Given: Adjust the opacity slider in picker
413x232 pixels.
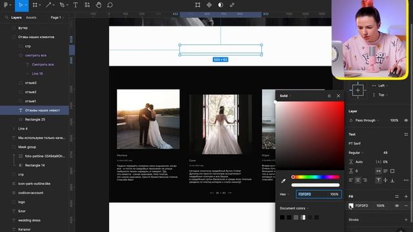Looking at the screenshot, I should [316, 185].
